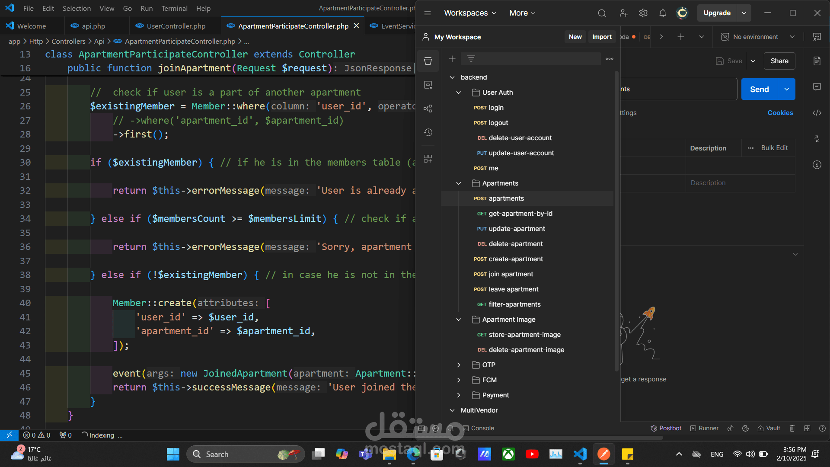Viewport: 830px width, 467px height.
Task: Click the filter icon in collections search
Action: click(x=471, y=59)
